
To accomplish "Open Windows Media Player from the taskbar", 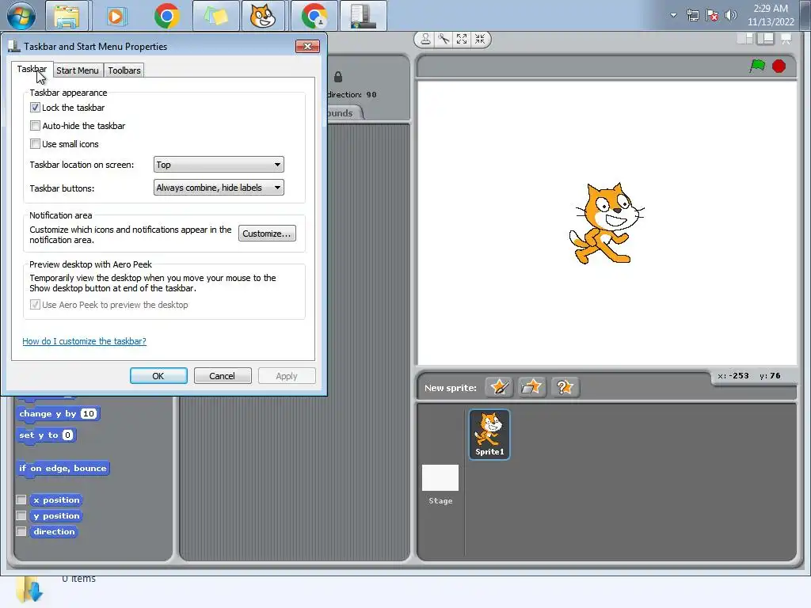I will tap(116, 16).
